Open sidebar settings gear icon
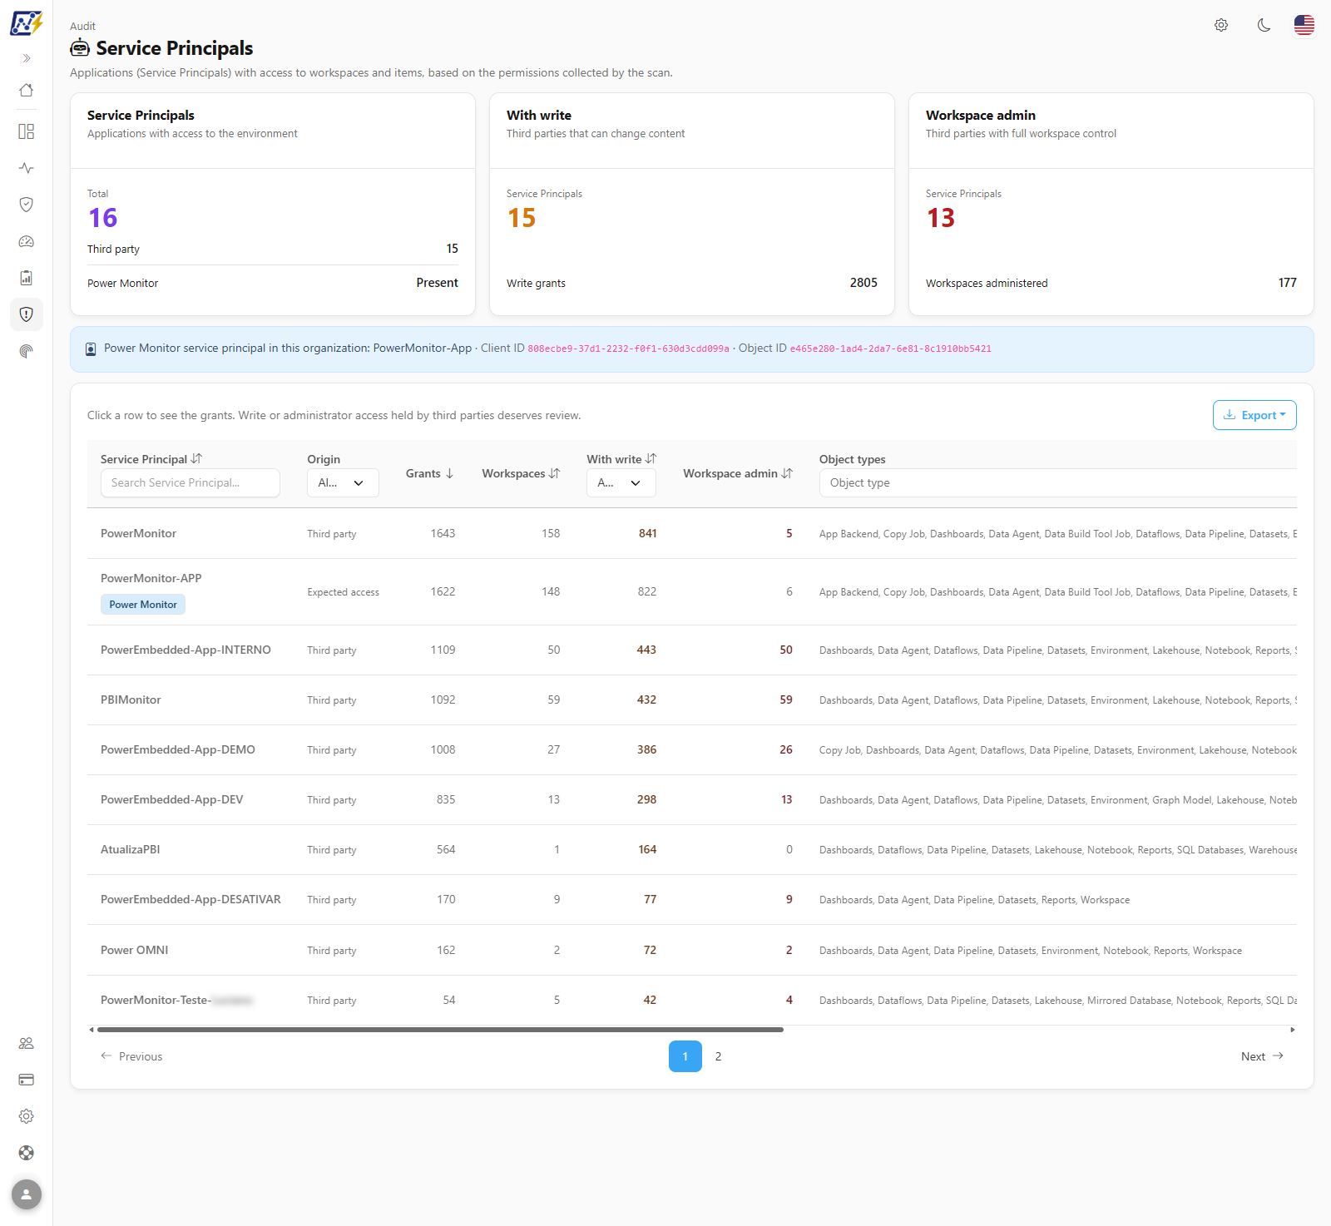This screenshot has width=1331, height=1226. click(x=27, y=1116)
